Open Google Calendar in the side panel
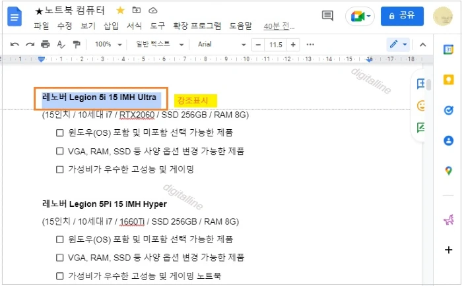 [448, 49]
